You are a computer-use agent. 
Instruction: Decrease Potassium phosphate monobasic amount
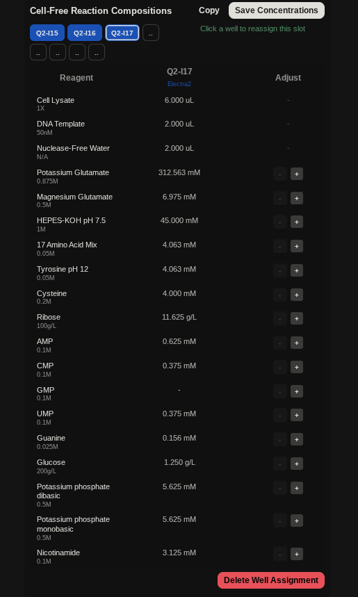pyautogui.click(x=280, y=521)
